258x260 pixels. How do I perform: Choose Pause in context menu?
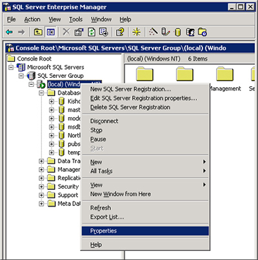[145, 139]
